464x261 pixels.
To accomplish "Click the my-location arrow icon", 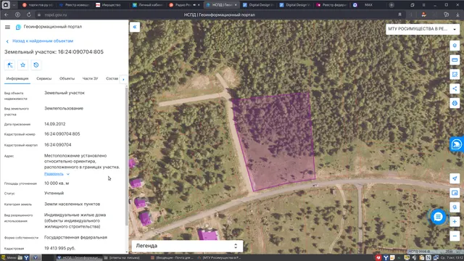I will point(455,178).
